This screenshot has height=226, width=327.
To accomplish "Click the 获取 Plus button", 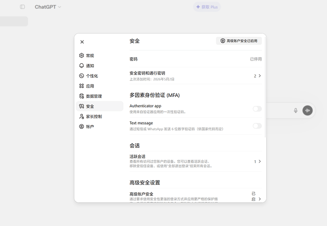I will coord(207,7).
